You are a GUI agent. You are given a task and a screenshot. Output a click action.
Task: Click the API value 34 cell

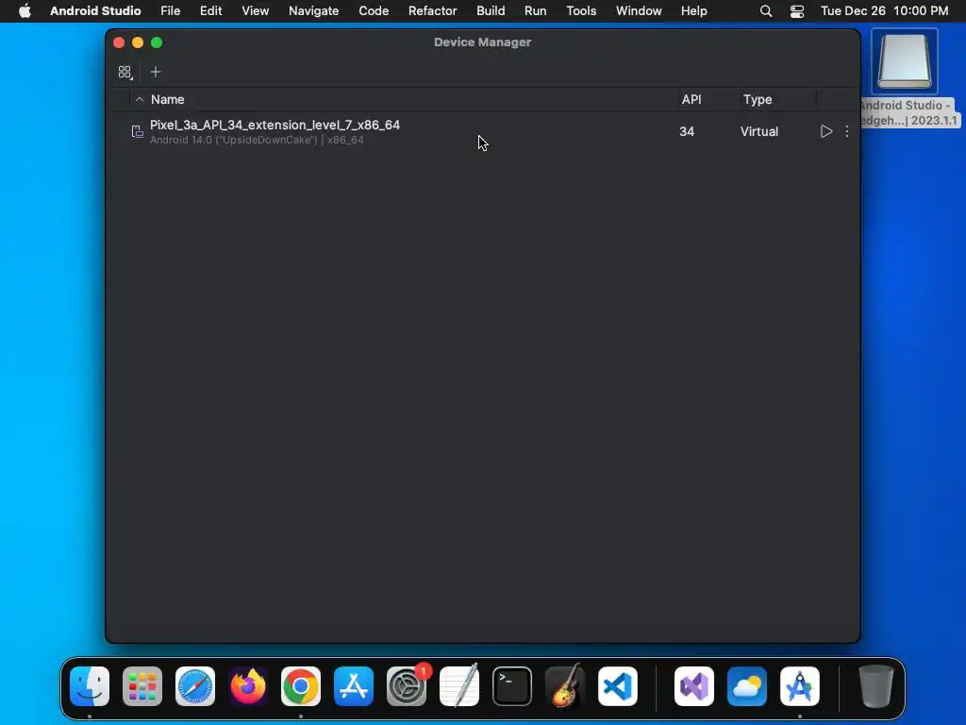coord(687,131)
